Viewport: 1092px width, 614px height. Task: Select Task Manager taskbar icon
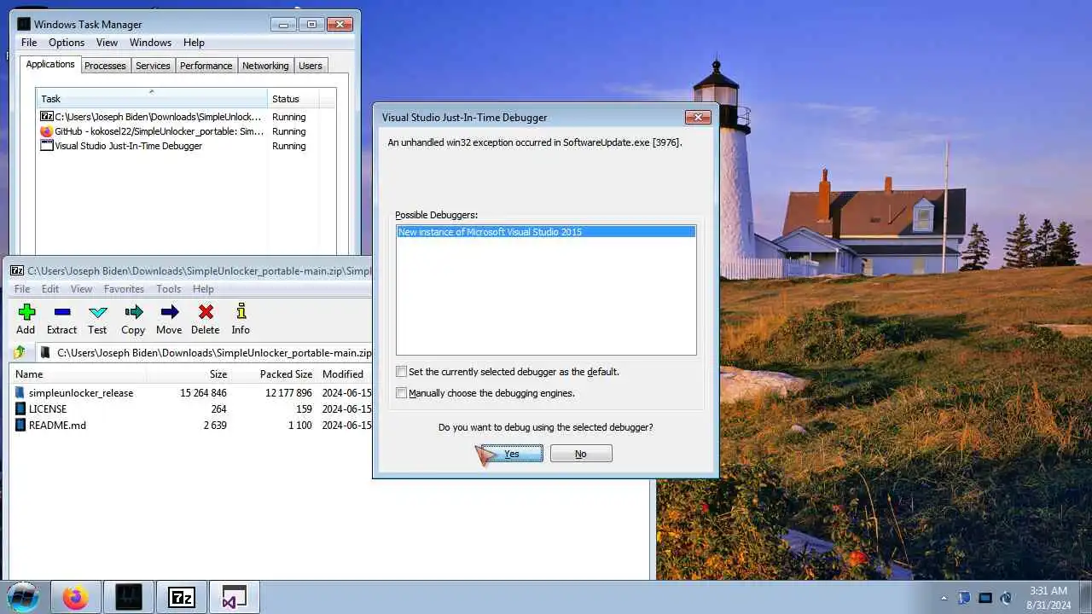point(129,598)
